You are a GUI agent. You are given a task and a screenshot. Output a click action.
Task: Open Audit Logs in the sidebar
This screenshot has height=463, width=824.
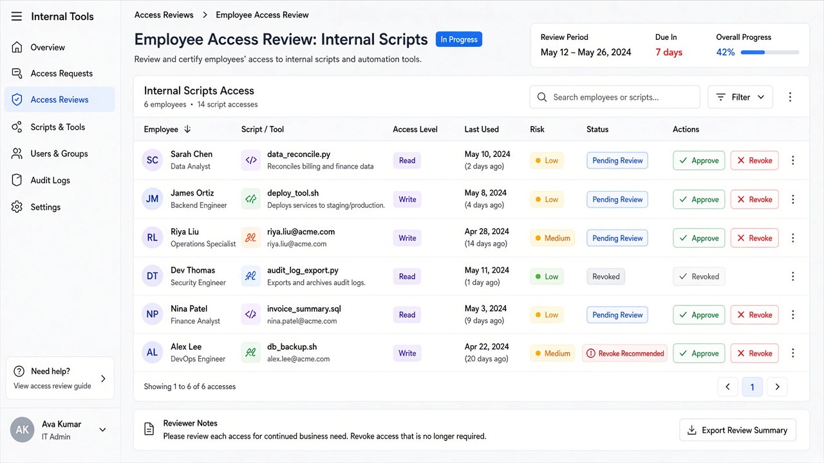[x=60, y=181]
